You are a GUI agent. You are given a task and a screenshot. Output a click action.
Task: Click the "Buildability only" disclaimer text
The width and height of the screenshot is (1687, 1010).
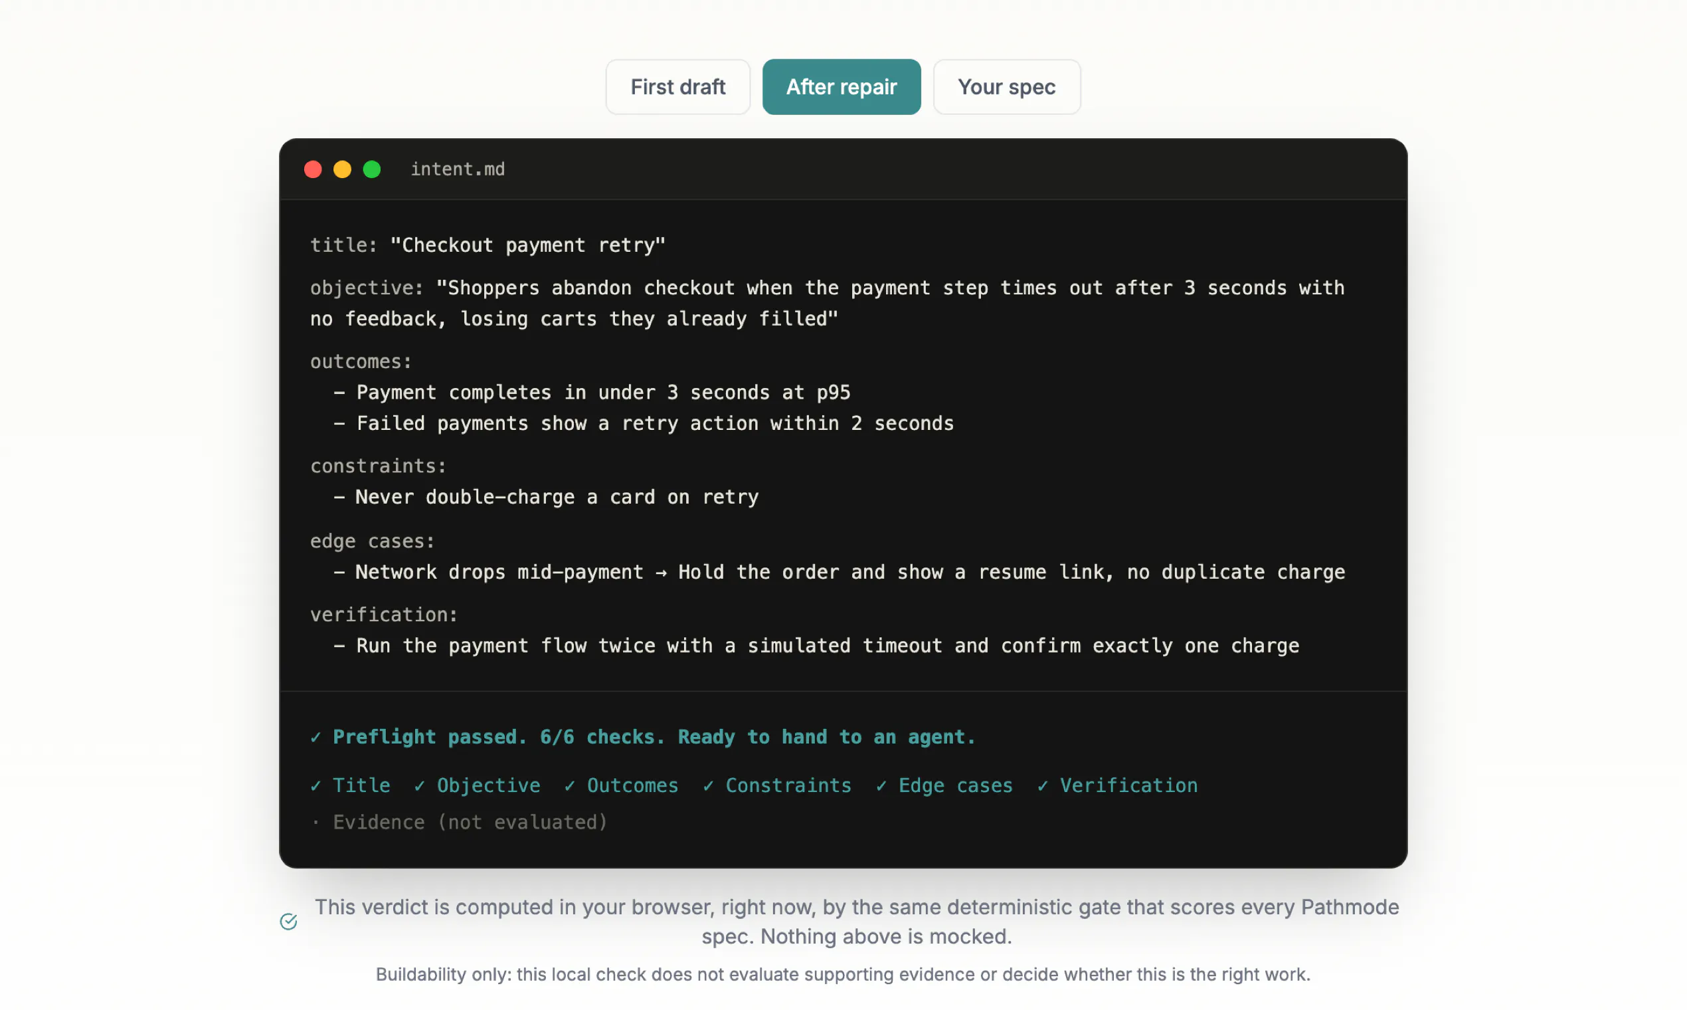(843, 975)
